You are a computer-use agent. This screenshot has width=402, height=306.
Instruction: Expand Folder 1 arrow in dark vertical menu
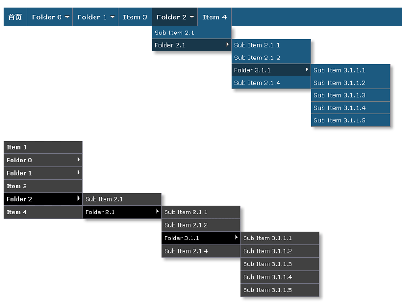point(79,173)
